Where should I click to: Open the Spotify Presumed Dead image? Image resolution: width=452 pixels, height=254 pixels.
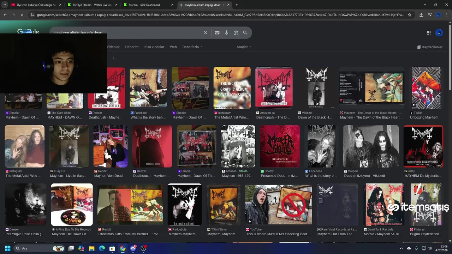pos(280,146)
